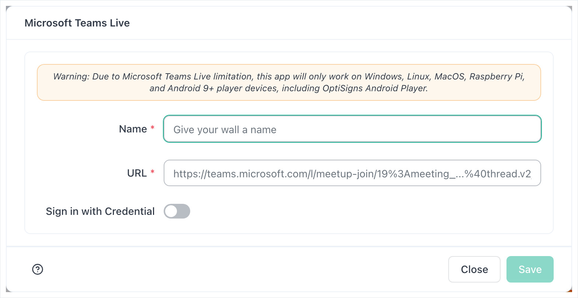This screenshot has width=578, height=298.
Task: Click the Name field label
Action: [133, 129]
